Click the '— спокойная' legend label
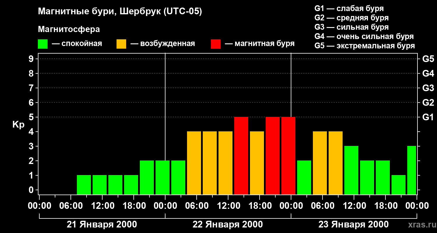This screenshot has height=233, width=437. [77, 44]
